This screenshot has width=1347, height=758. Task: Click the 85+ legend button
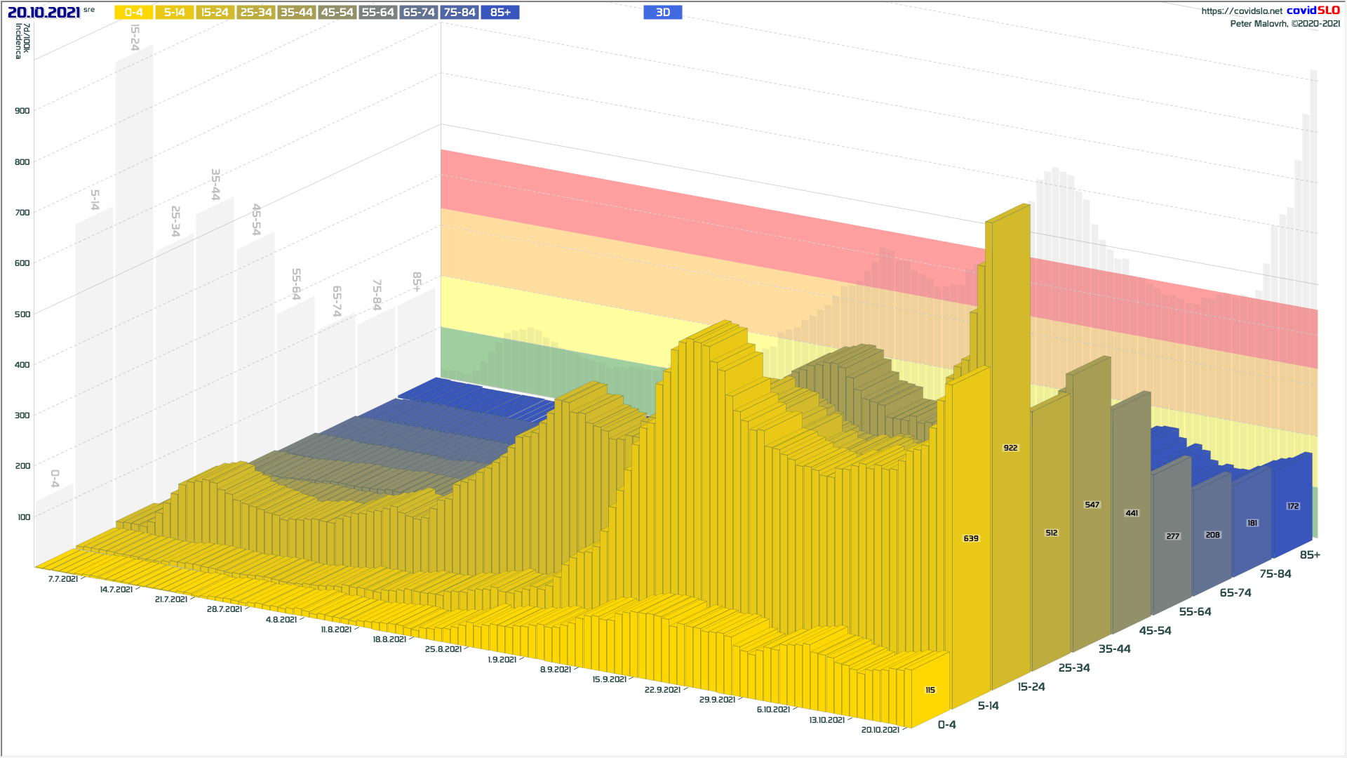point(500,13)
